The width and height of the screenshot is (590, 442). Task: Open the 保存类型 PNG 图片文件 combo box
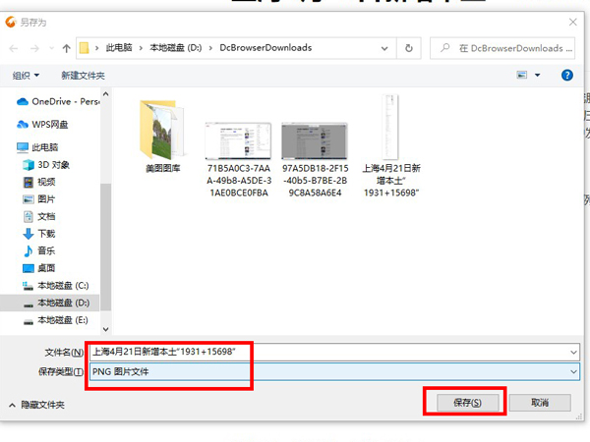point(335,371)
